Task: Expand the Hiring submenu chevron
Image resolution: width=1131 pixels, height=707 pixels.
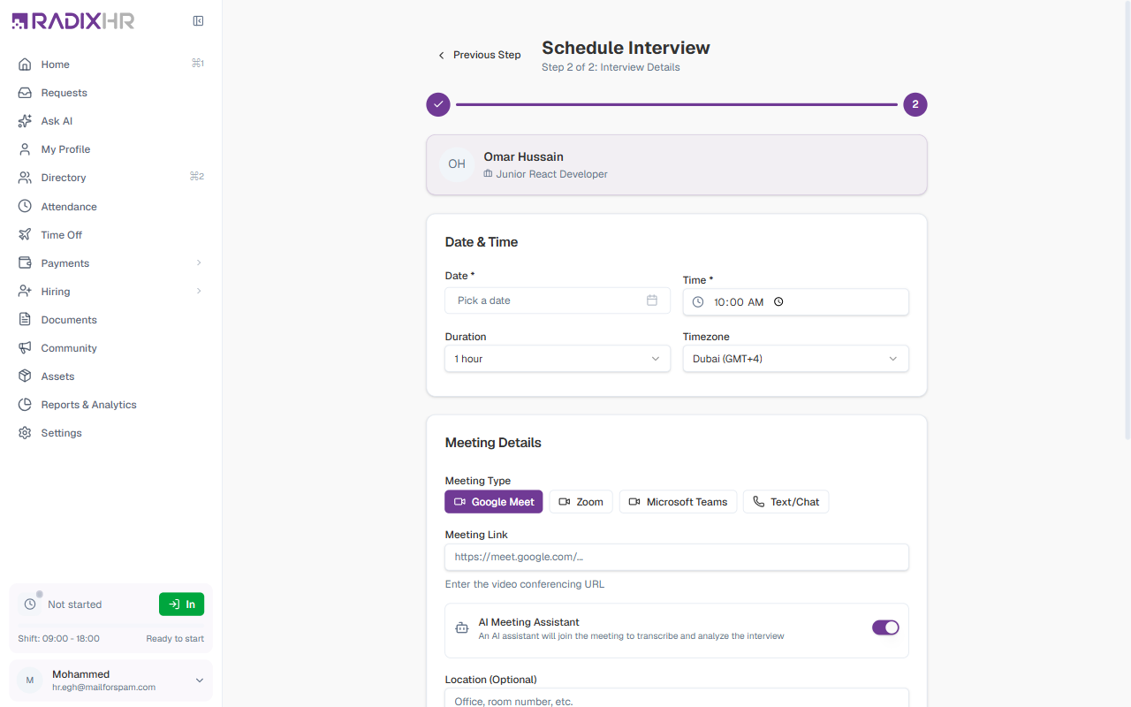Action: (x=199, y=292)
